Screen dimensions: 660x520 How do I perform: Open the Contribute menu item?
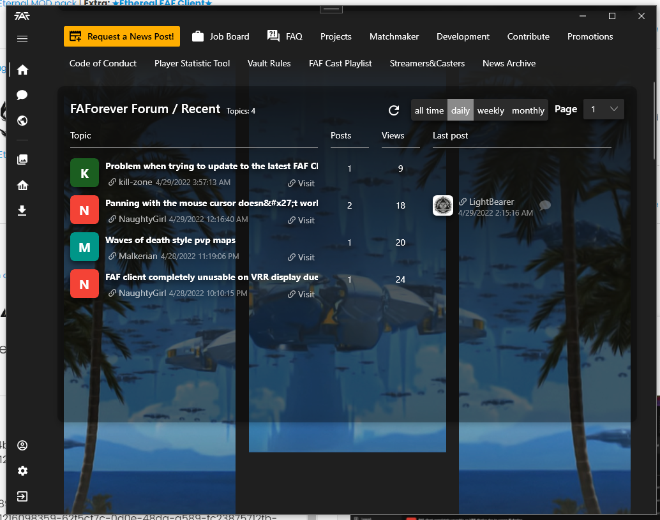pos(528,36)
